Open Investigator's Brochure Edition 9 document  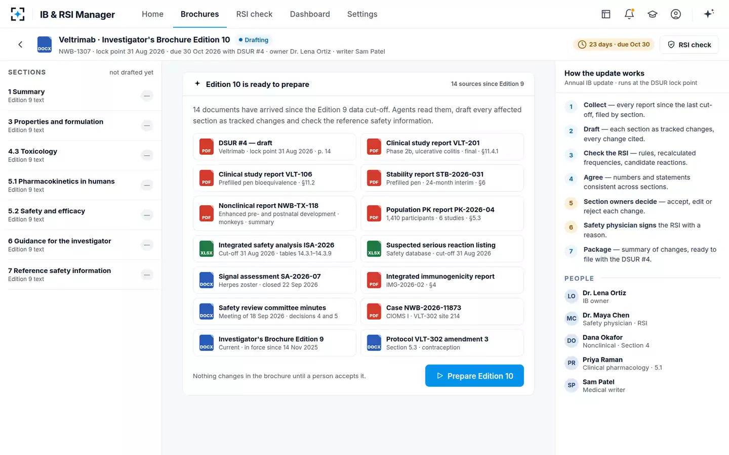coord(274,343)
